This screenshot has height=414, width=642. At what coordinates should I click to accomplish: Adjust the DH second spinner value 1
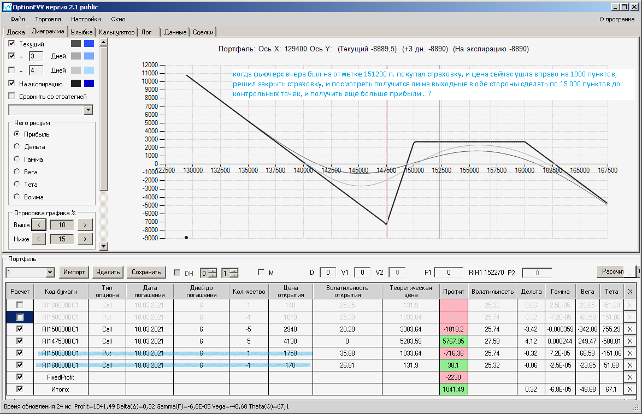pyautogui.click(x=229, y=273)
